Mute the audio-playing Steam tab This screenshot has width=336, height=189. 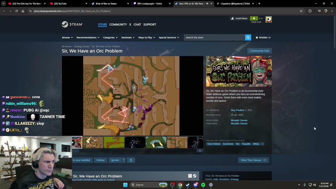[x=207, y=4]
